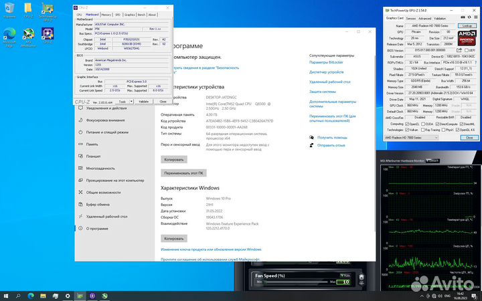Click the Windows Start button
The width and height of the screenshot is (482, 301).
[x=5, y=296]
